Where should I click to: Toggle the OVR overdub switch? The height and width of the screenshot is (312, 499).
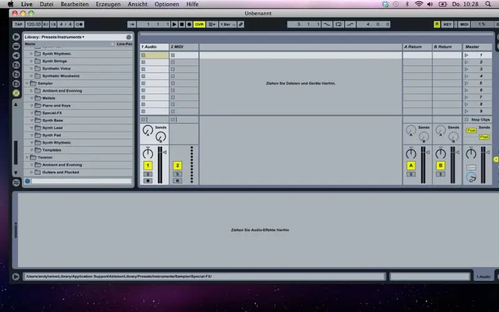tap(200, 24)
